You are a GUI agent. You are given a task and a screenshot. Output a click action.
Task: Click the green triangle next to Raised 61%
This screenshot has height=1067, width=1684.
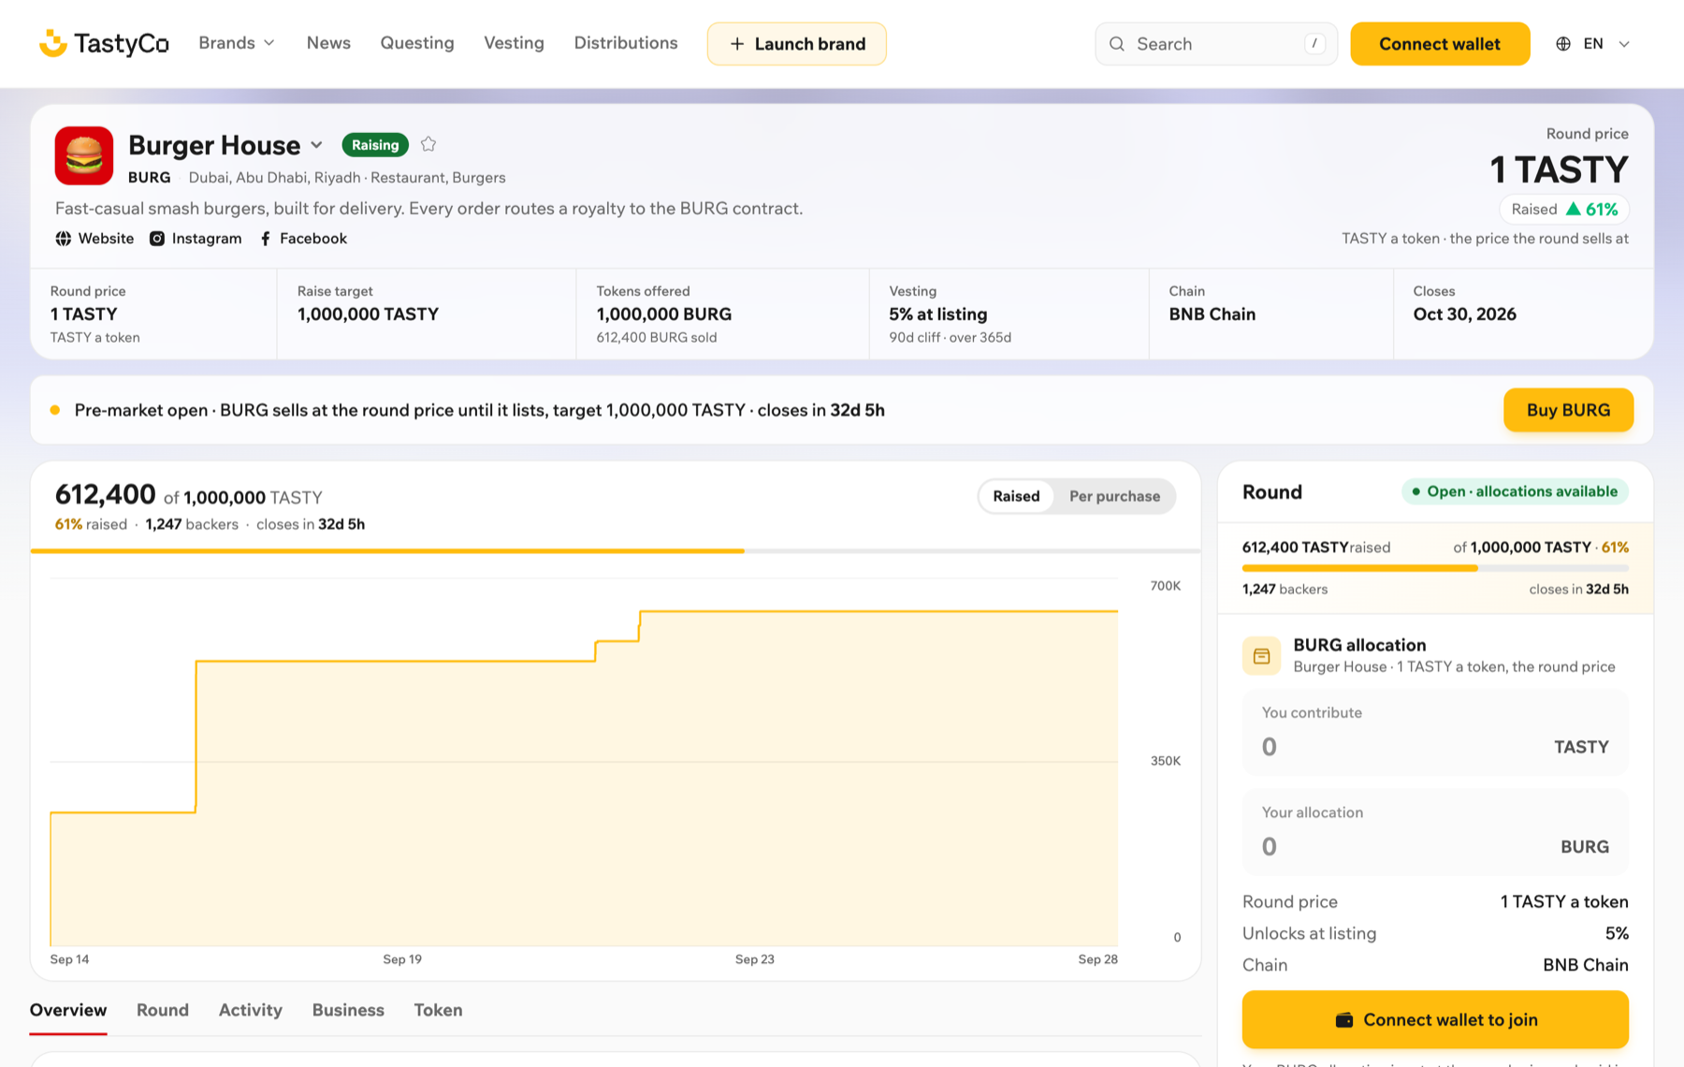(1574, 209)
